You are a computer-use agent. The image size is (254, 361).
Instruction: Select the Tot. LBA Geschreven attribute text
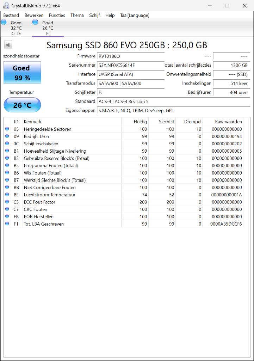point(44,224)
